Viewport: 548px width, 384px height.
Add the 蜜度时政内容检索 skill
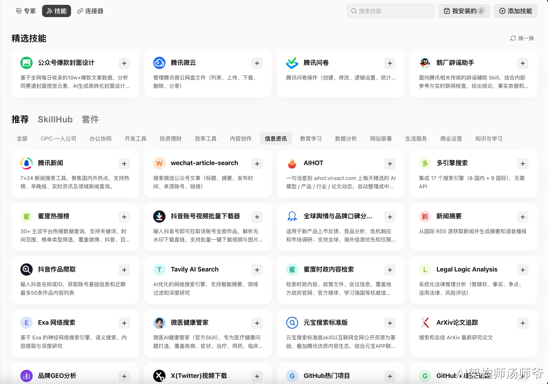[390, 270]
